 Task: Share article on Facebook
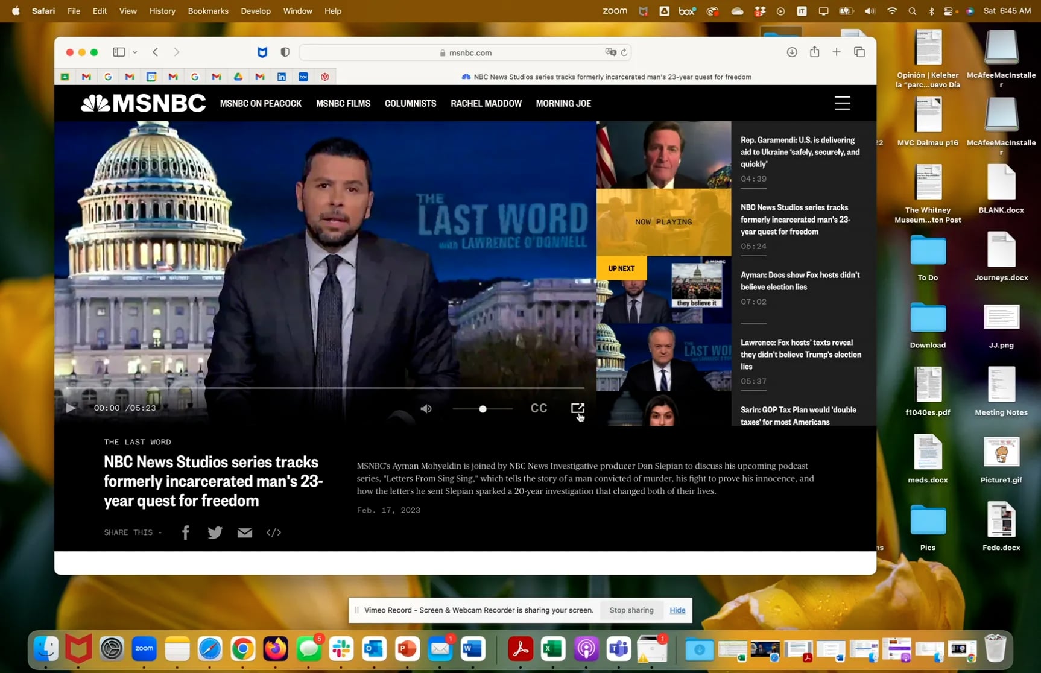[x=186, y=532]
